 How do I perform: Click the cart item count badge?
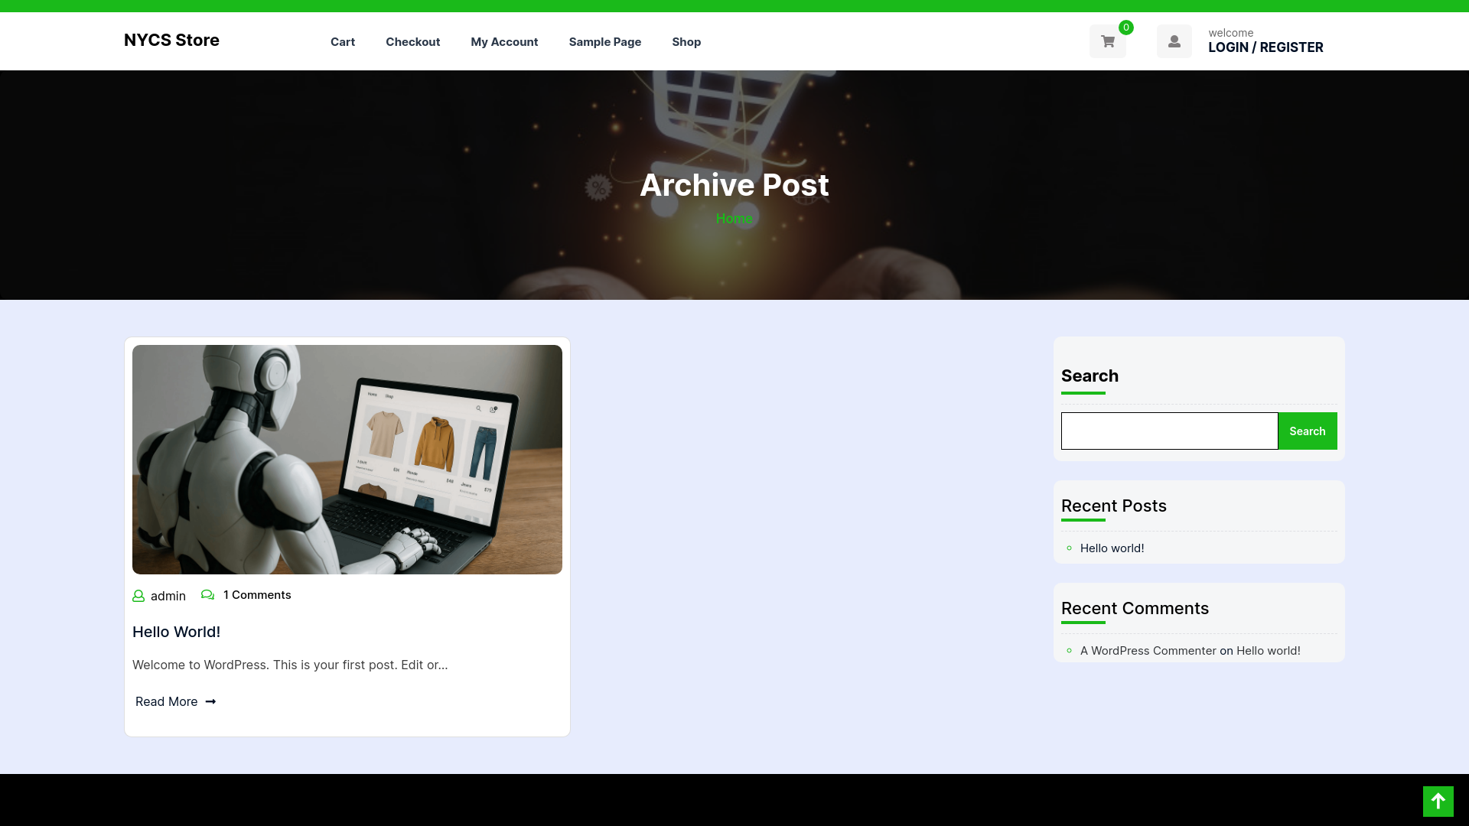click(1125, 28)
